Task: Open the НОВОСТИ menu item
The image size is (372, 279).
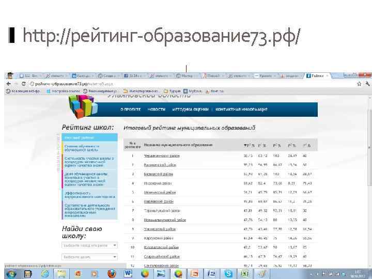Action: tap(157, 110)
